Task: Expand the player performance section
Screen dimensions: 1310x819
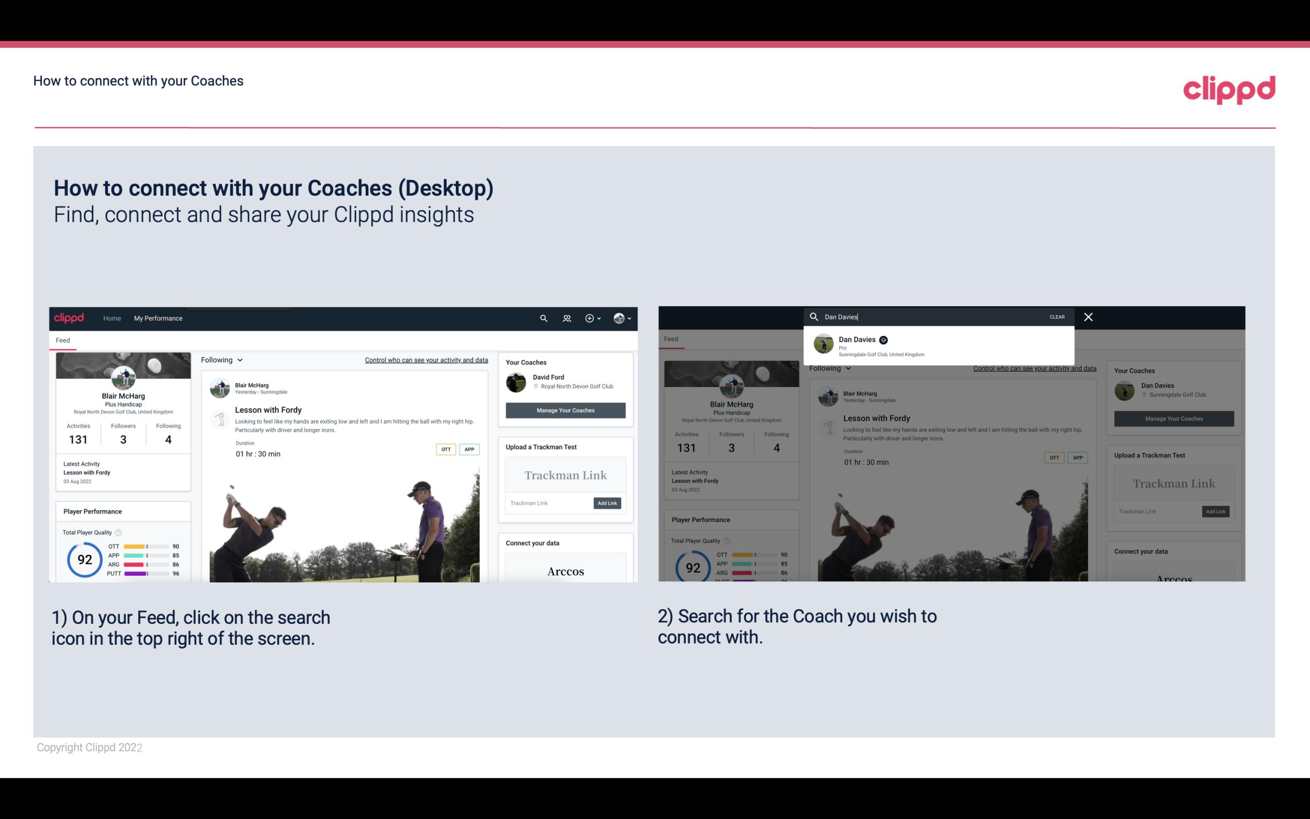Action: 92,511
